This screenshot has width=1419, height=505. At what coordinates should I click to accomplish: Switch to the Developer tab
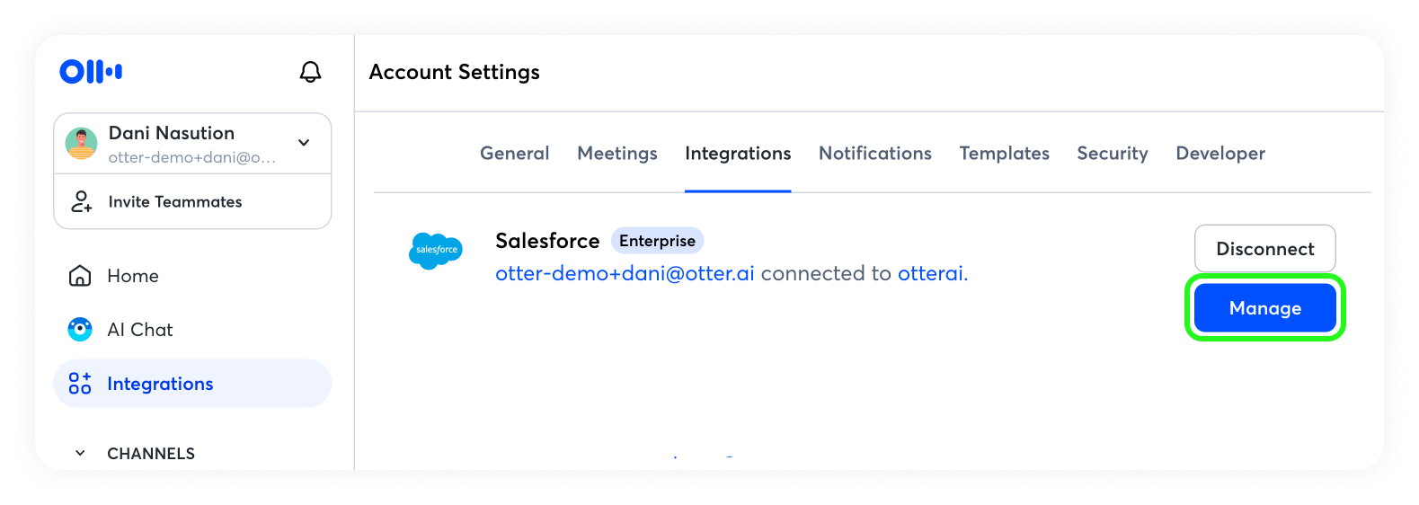tap(1219, 154)
